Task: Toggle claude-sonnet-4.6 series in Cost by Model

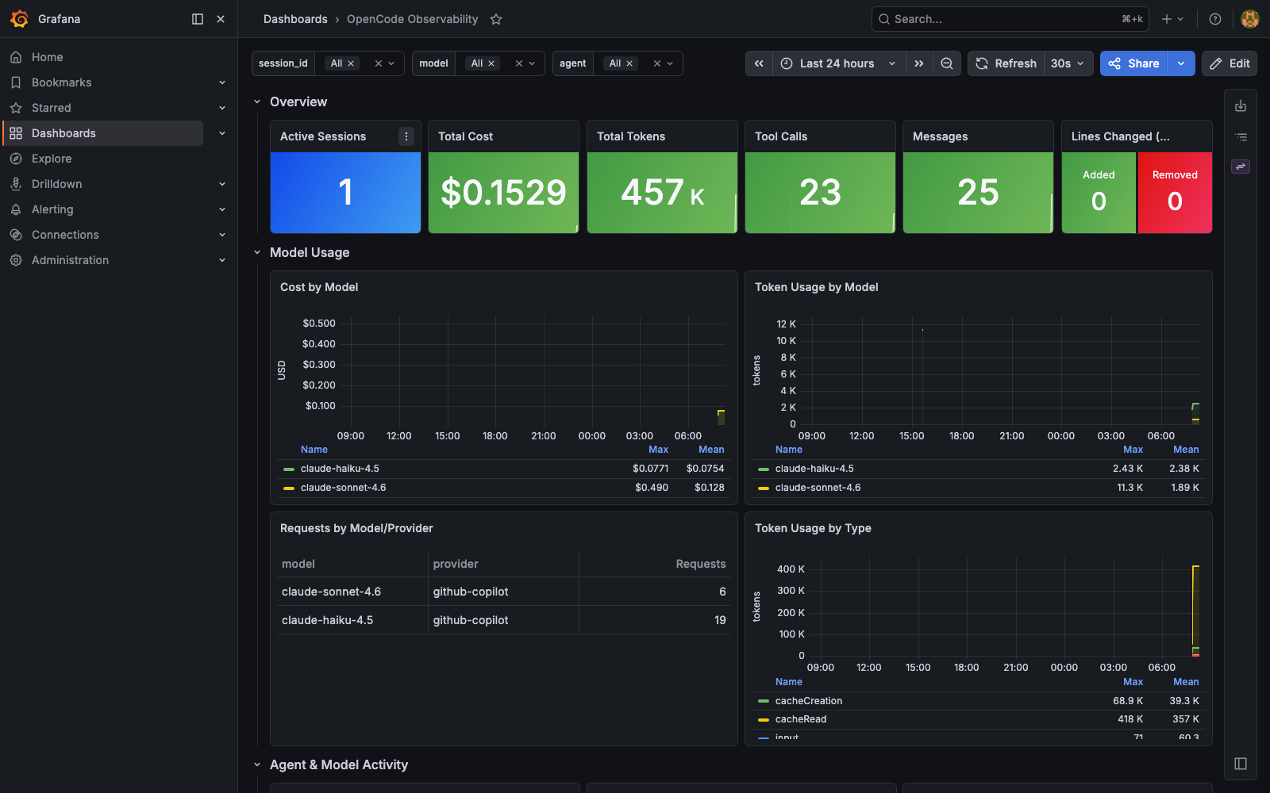Action: [343, 488]
